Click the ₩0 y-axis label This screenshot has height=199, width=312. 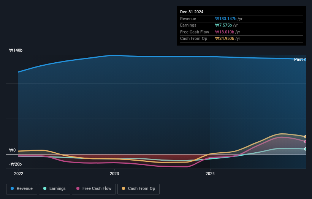coord(12,150)
